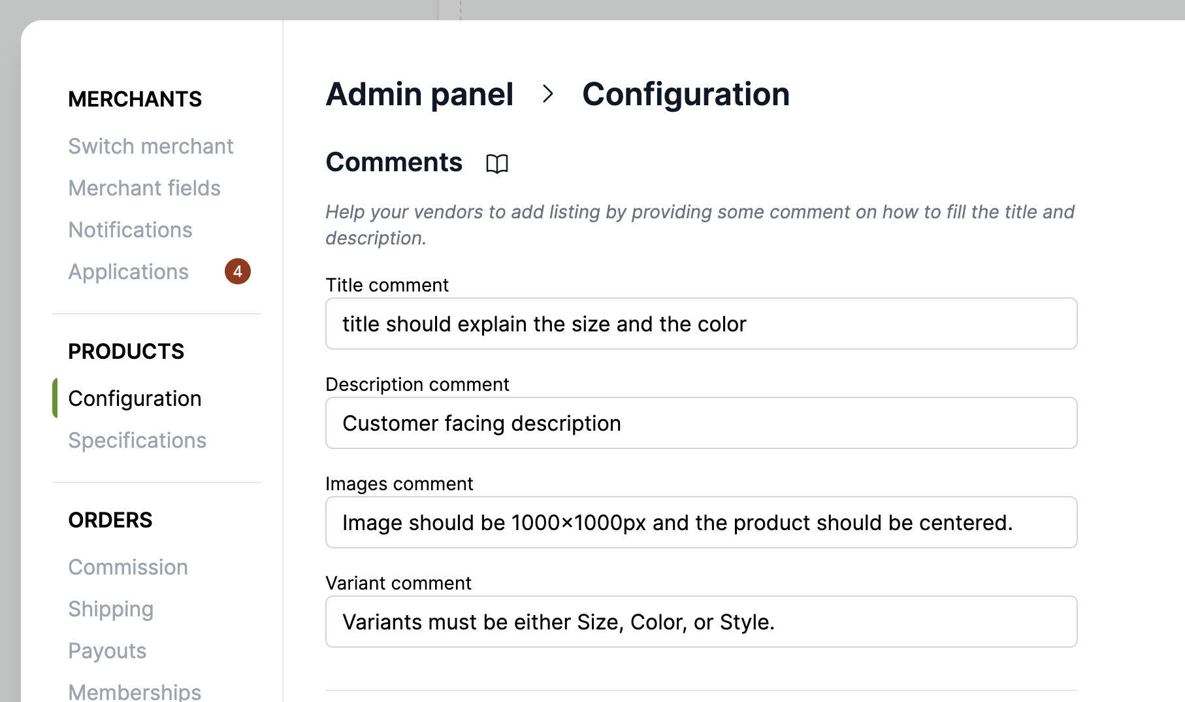Viewport: 1185px width, 702px height.
Task: Click the Applications badge showing 4
Action: pyautogui.click(x=238, y=271)
